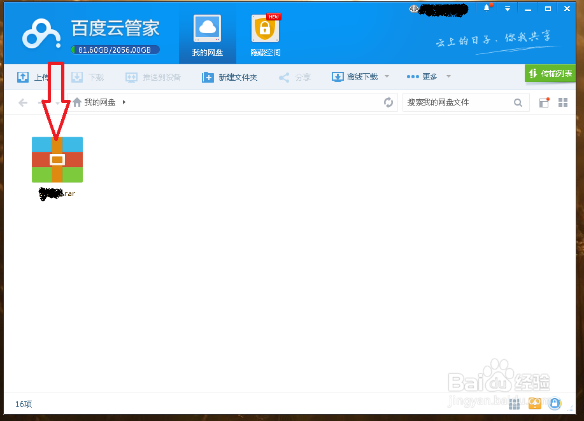Open the 传输列表 transfer list
This screenshot has width=584, height=421.
pos(550,73)
